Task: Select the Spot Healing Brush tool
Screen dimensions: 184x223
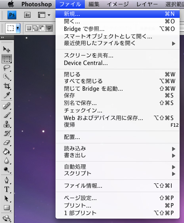Action: pos(7,106)
